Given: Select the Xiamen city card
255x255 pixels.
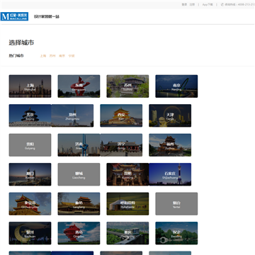Looking at the screenshot, I should click(30, 174).
